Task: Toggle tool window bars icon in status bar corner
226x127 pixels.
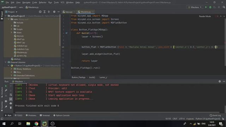Action: [x=2, y=119]
